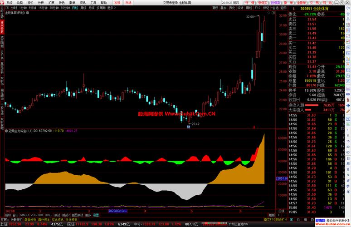The width and height of the screenshot is (351, 227).
Task: Open the 报价 menu
Action: tap(30, 3)
